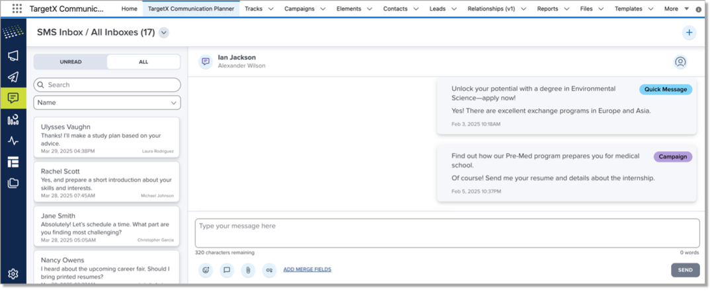Open the Reports tab

(x=547, y=9)
